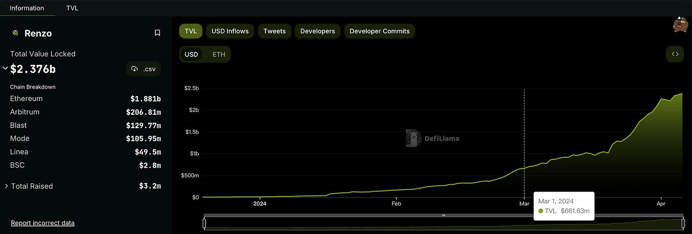Collapse the Total Value Locked chain breakdown
Image resolution: width=692 pixels, height=234 pixels.
pyautogui.click(x=5, y=68)
